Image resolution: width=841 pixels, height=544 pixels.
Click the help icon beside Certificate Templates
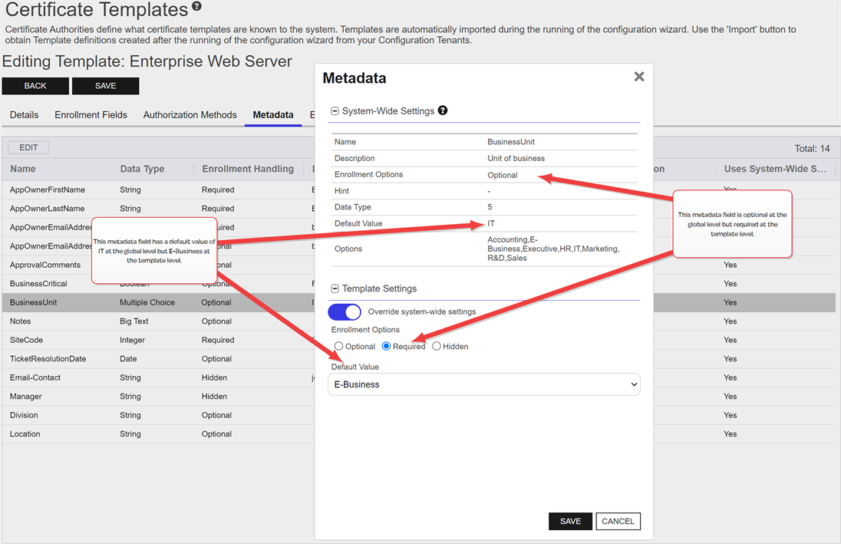[197, 7]
